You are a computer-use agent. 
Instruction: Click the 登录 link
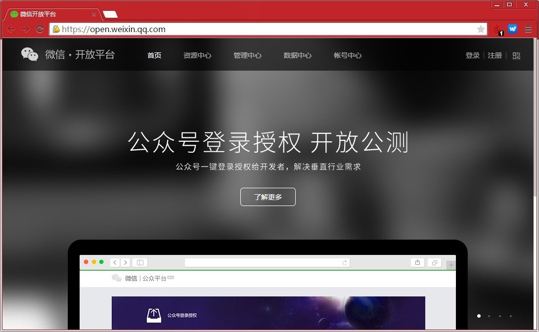click(x=473, y=55)
